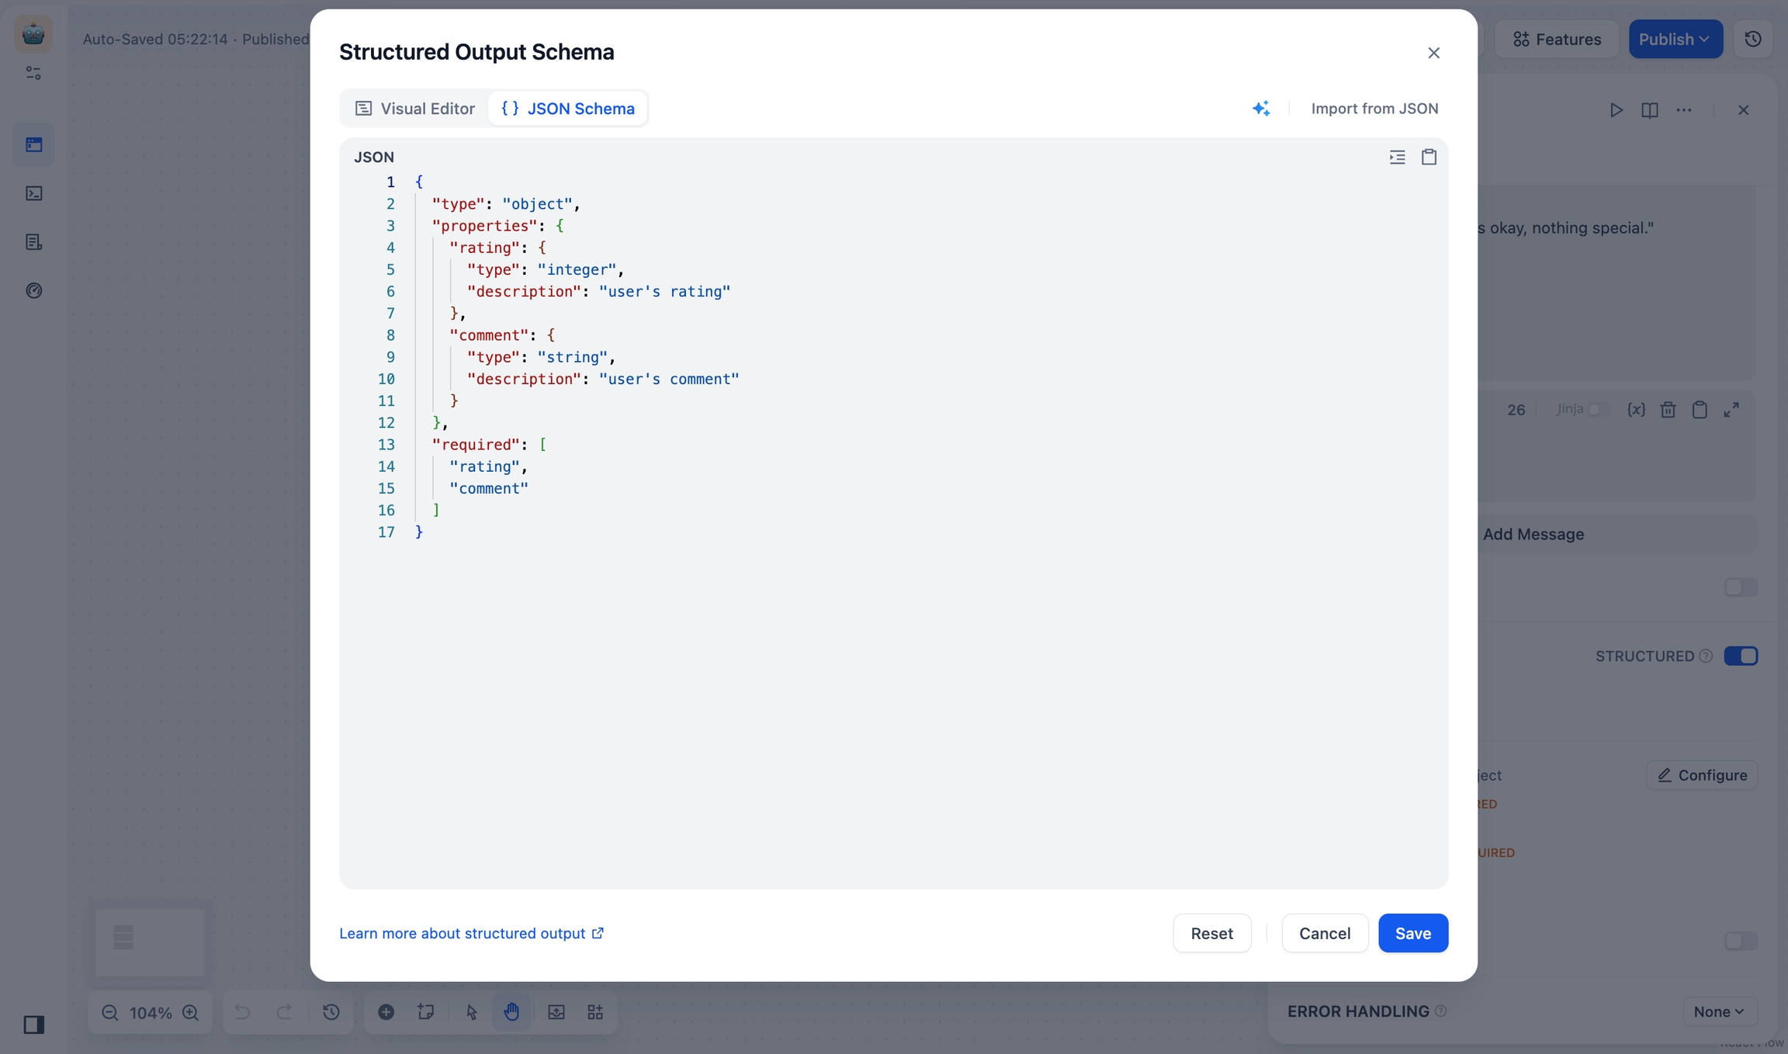Click the add node plus icon

point(386,1011)
